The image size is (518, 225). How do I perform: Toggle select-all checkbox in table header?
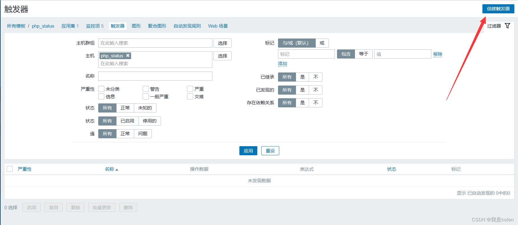tap(10, 169)
